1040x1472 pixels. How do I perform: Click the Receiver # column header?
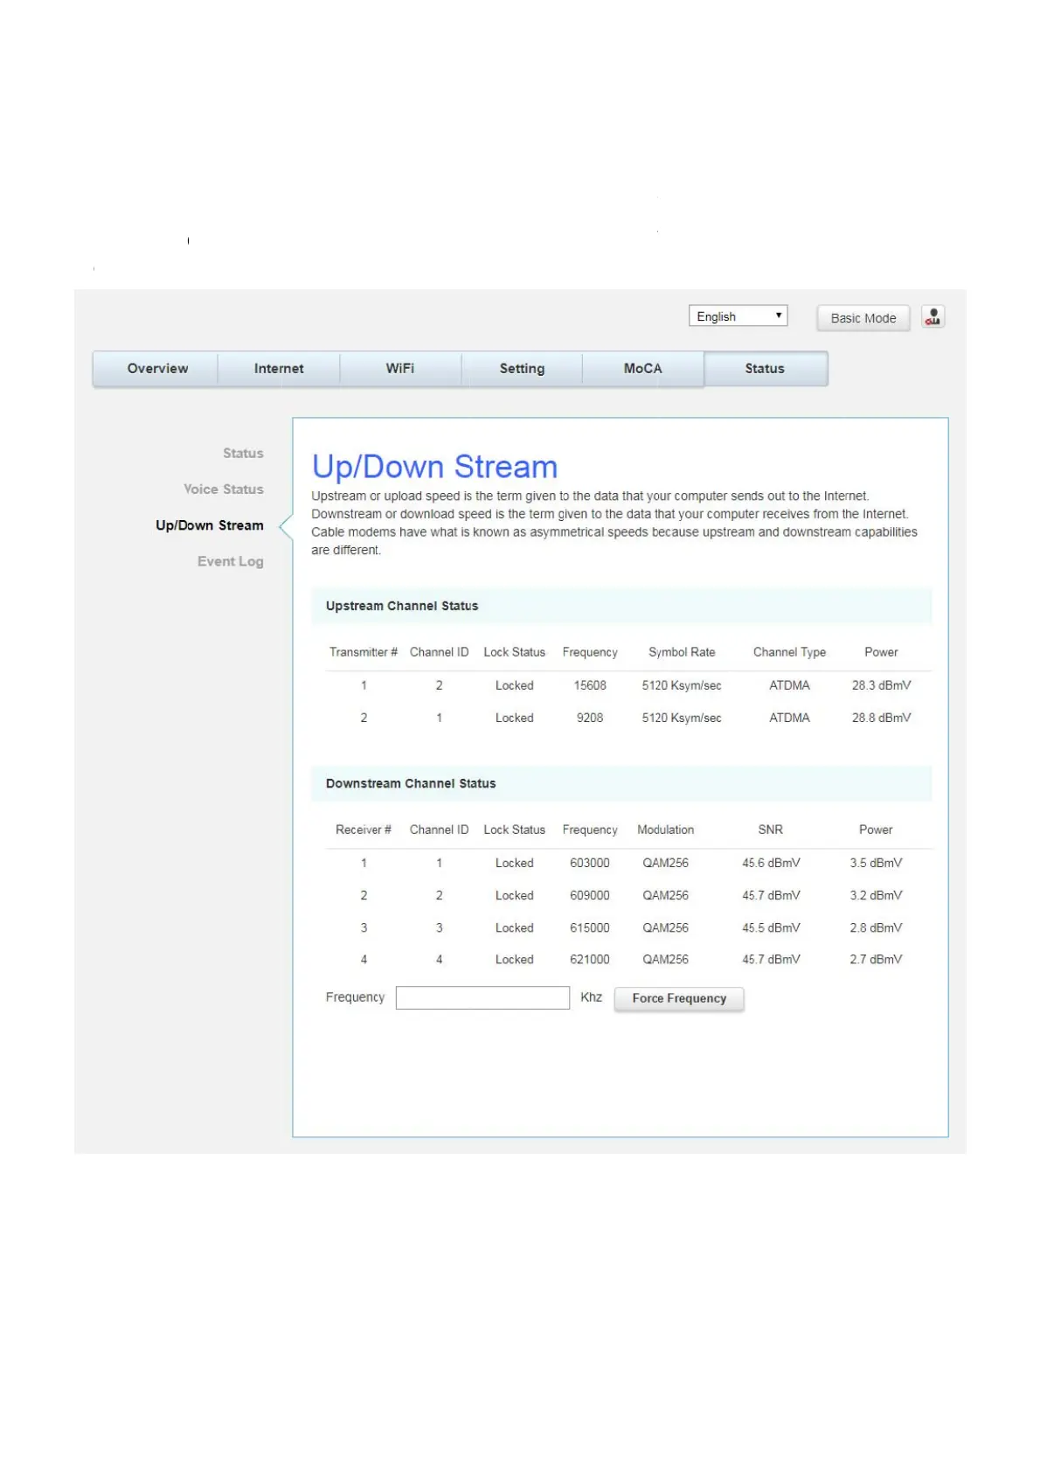pos(364,830)
